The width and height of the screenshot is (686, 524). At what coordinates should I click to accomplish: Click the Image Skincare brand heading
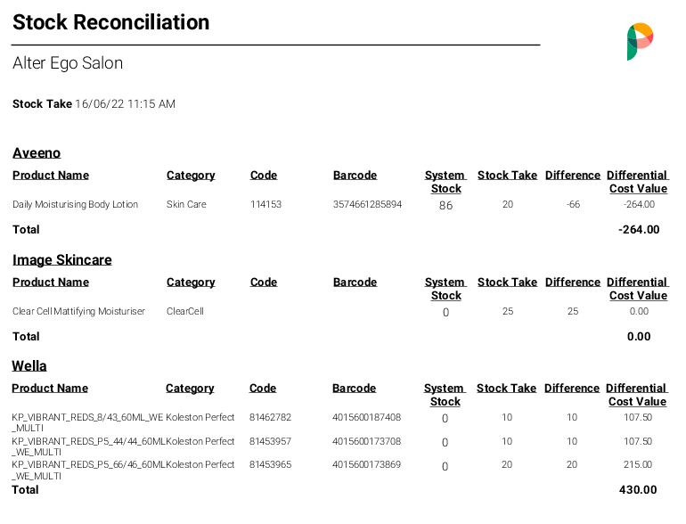(62, 259)
